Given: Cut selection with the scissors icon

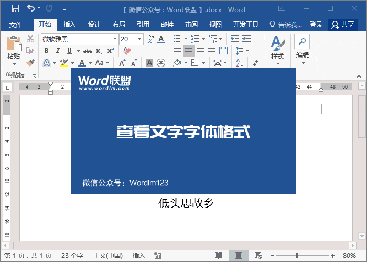Looking at the screenshot, I should [x=30, y=39].
